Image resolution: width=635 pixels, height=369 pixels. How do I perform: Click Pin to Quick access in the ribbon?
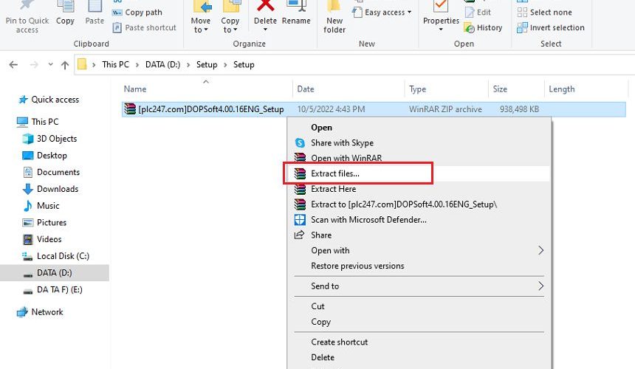pos(27,17)
